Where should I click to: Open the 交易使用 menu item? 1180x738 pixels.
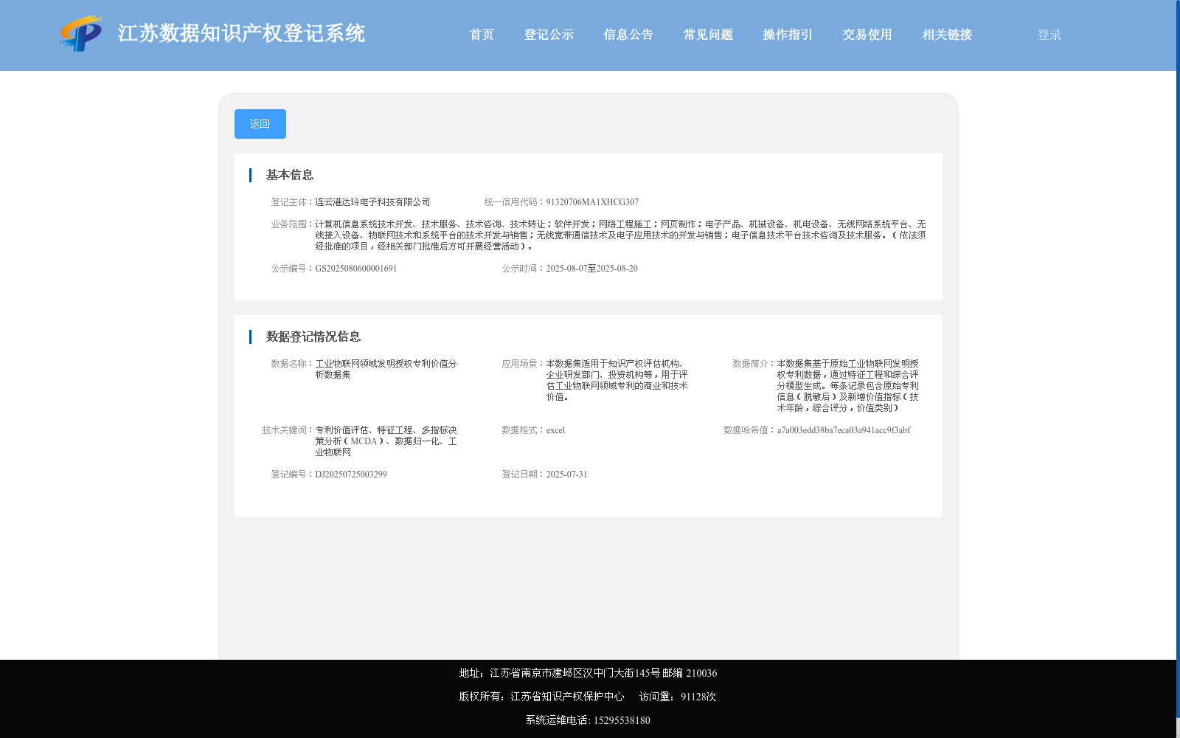tap(867, 35)
